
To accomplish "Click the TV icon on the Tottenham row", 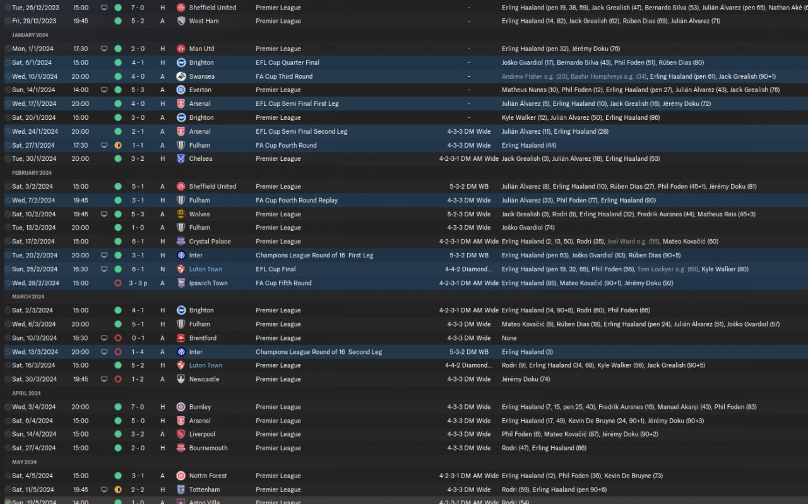I will 104,489.
